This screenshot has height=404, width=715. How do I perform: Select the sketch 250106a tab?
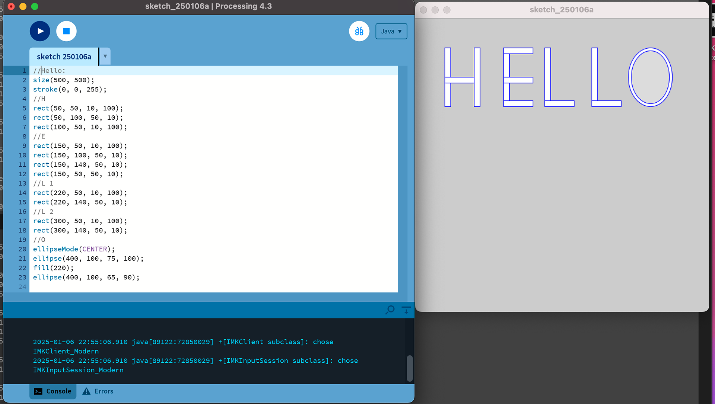point(64,57)
